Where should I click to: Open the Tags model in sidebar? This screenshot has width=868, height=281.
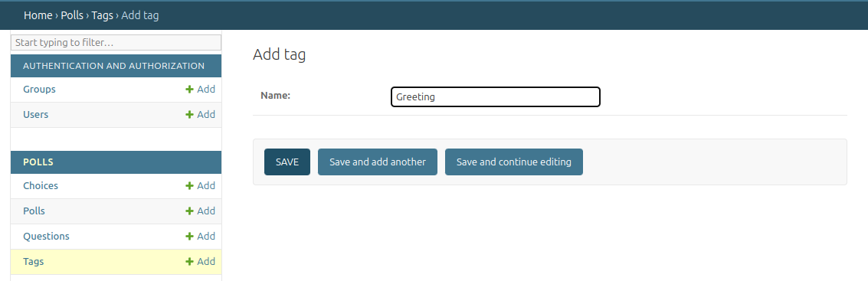point(33,262)
